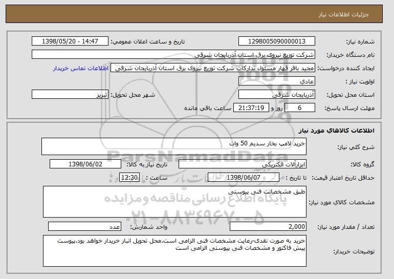The image size is (394, 279).
Task: Select the remaining days field showing 6
Action: (300, 108)
